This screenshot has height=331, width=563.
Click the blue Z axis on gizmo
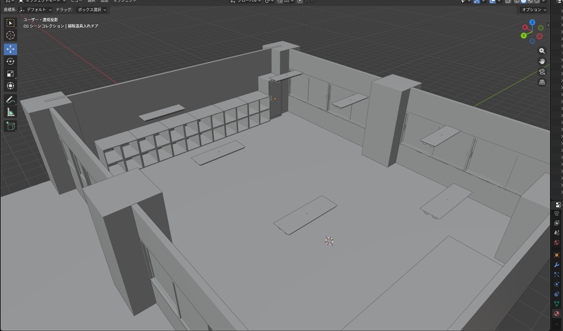coord(532,23)
